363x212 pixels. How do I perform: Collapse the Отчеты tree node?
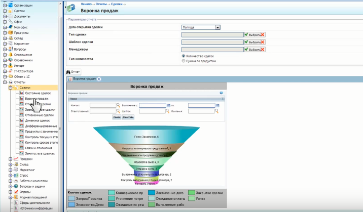pyautogui.click(x=5, y=82)
